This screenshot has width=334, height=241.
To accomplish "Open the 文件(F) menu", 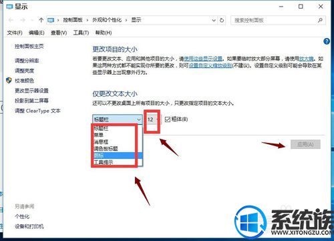I will pos(15,33).
